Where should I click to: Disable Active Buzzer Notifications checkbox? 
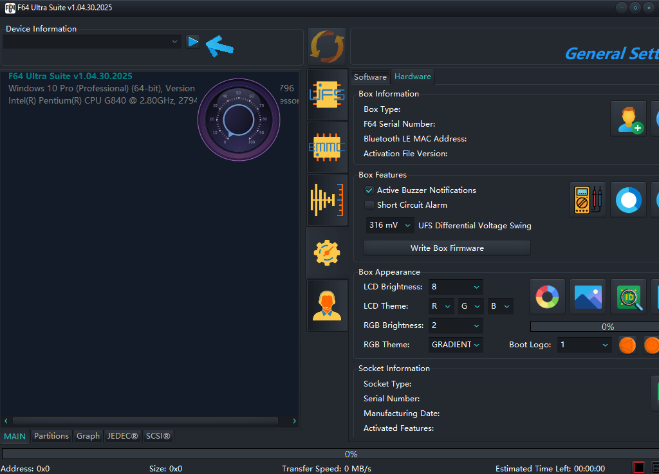click(369, 190)
